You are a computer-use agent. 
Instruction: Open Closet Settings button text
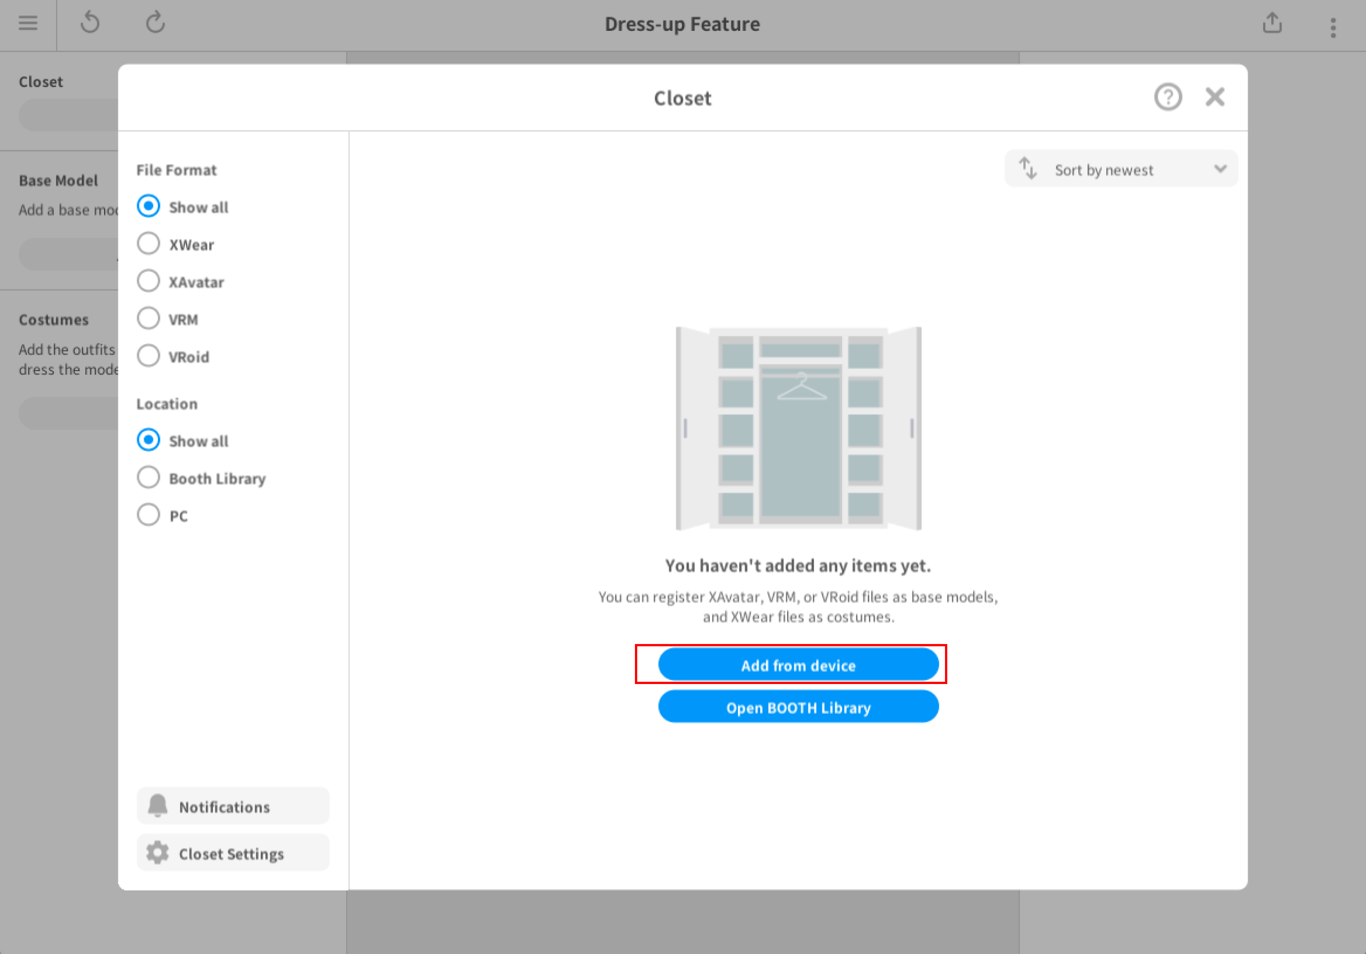tap(232, 854)
